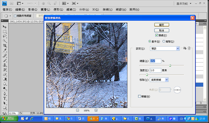Open the 濾鏡 menu
209x123 pixels.
[x=71, y=10]
